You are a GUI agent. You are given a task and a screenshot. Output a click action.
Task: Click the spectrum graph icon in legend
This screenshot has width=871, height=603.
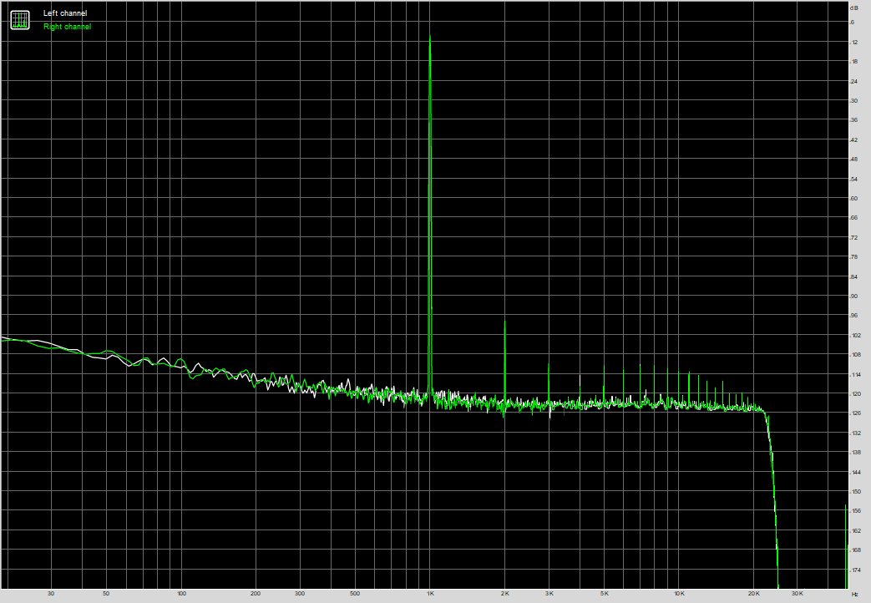[19, 20]
